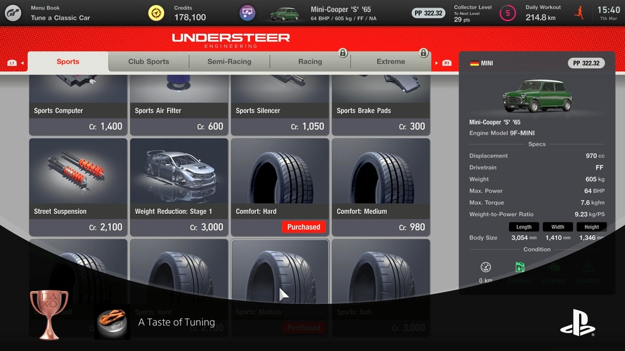This screenshot has height=351, width=625.
Task: Click the L1 previous tab arrow
Action: pos(15,63)
